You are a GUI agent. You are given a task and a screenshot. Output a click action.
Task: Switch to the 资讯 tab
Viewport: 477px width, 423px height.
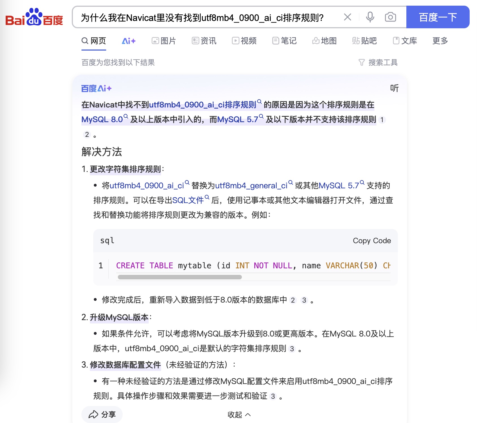(x=204, y=41)
